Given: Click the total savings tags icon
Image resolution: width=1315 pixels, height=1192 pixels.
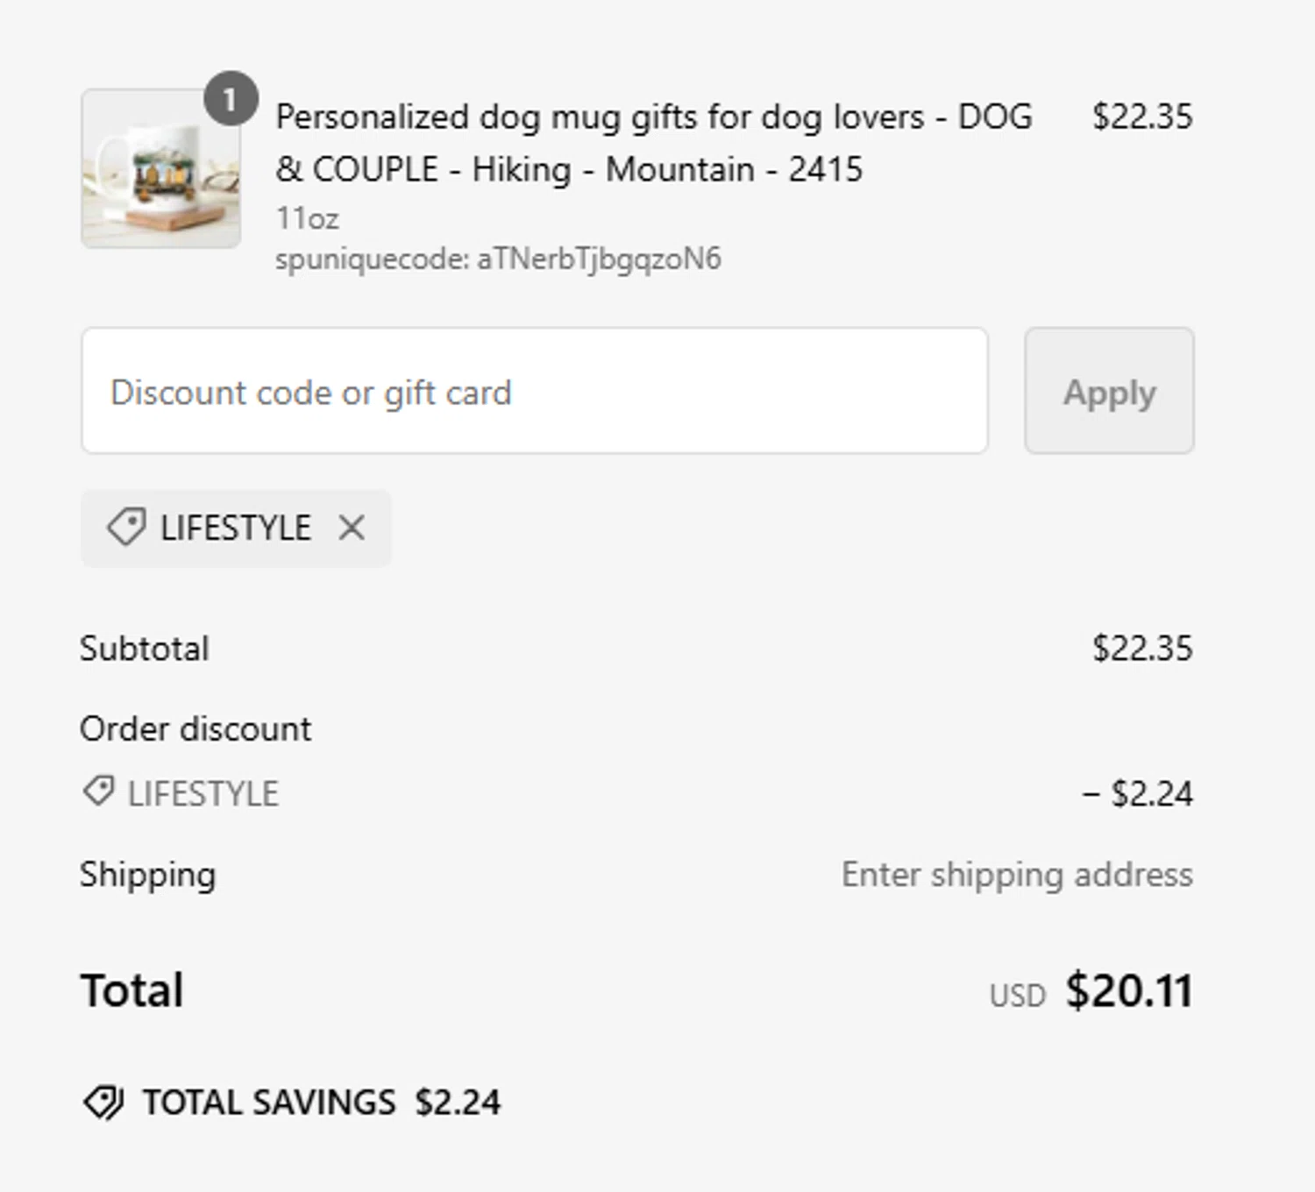Looking at the screenshot, I should [x=103, y=1103].
